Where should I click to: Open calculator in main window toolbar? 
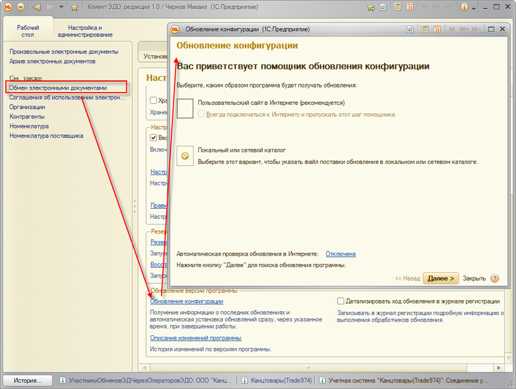[397, 7]
